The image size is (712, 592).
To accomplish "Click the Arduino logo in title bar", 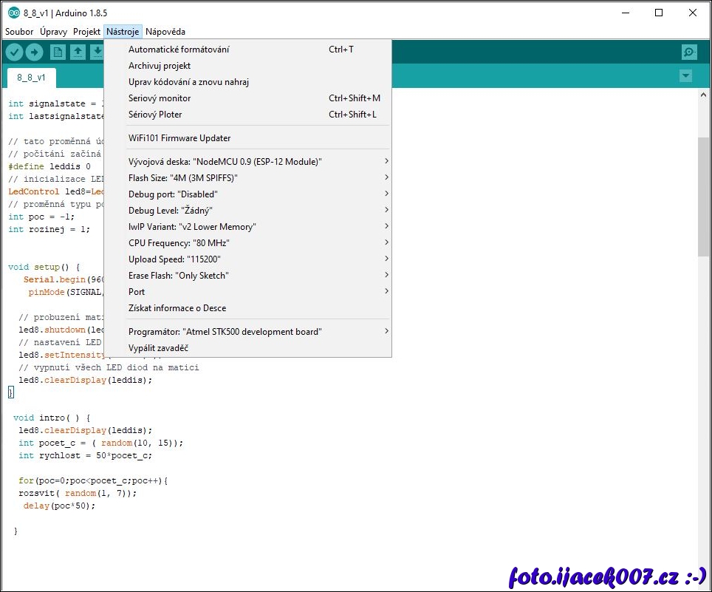I will coord(13,13).
